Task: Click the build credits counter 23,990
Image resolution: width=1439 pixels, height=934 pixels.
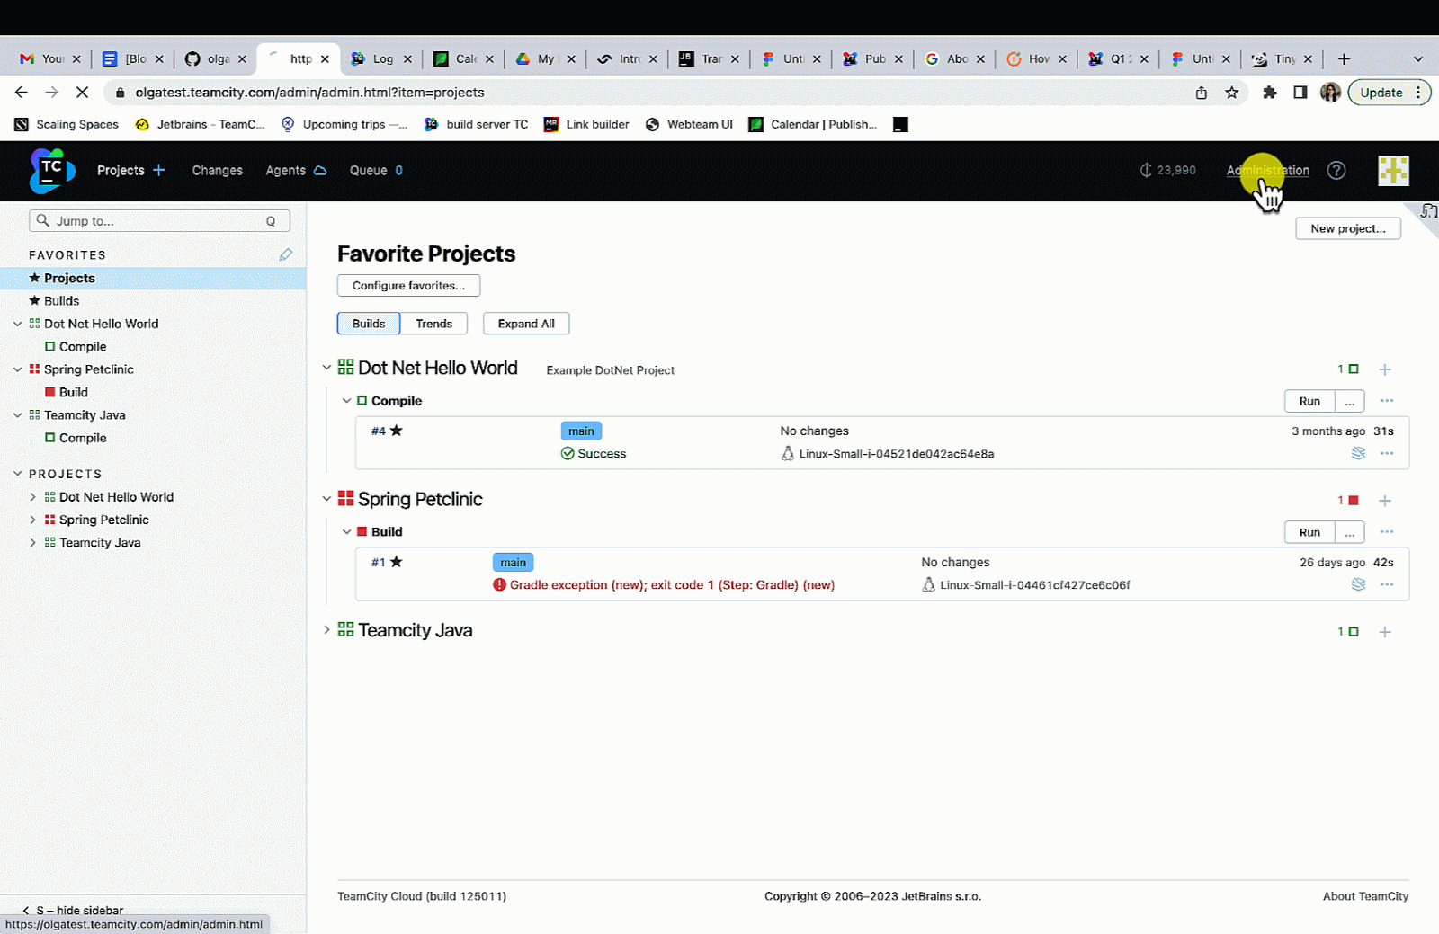Action: point(1168,170)
